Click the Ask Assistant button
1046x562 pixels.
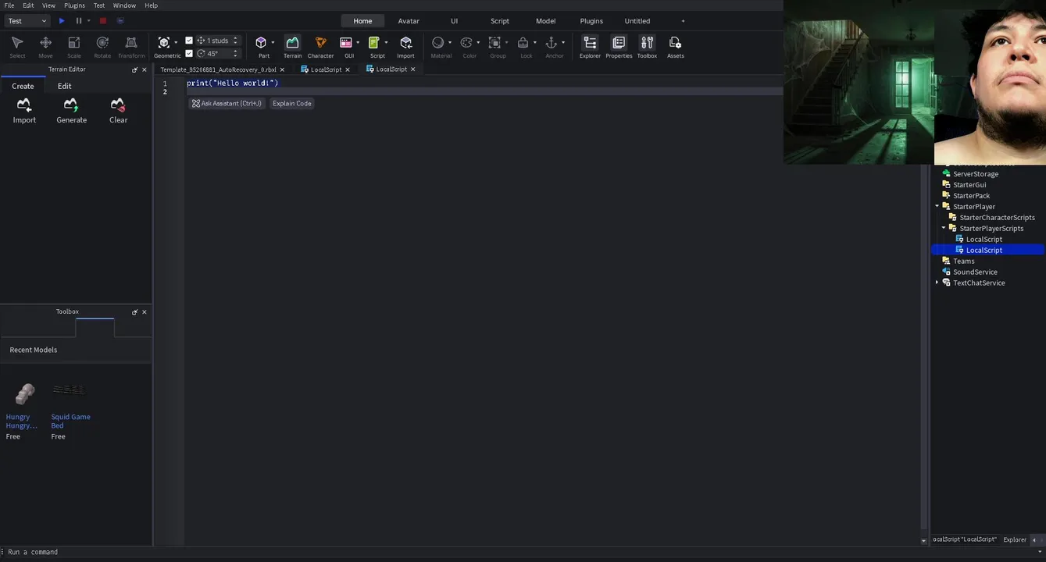coord(227,103)
